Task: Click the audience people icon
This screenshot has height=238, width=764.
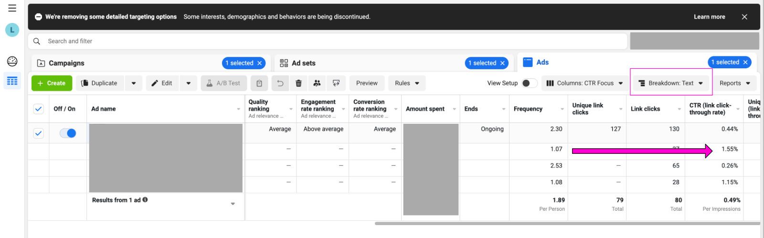Action: (x=317, y=83)
